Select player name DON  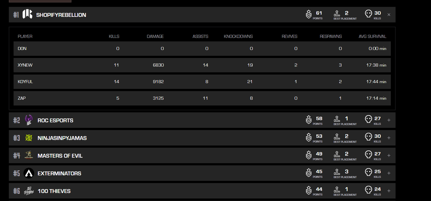(22, 49)
